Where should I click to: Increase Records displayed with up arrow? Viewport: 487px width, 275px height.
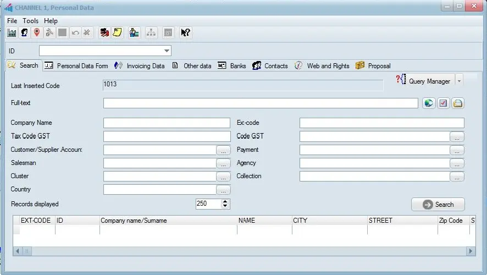click(x=225, y=201)
